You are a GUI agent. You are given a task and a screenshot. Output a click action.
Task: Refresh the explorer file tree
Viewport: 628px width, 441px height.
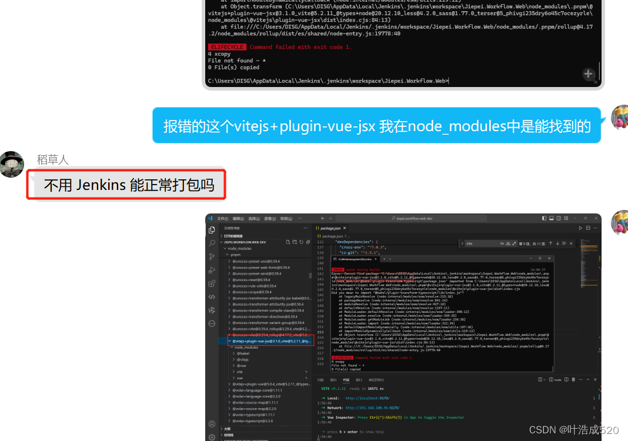coord(301,242)
